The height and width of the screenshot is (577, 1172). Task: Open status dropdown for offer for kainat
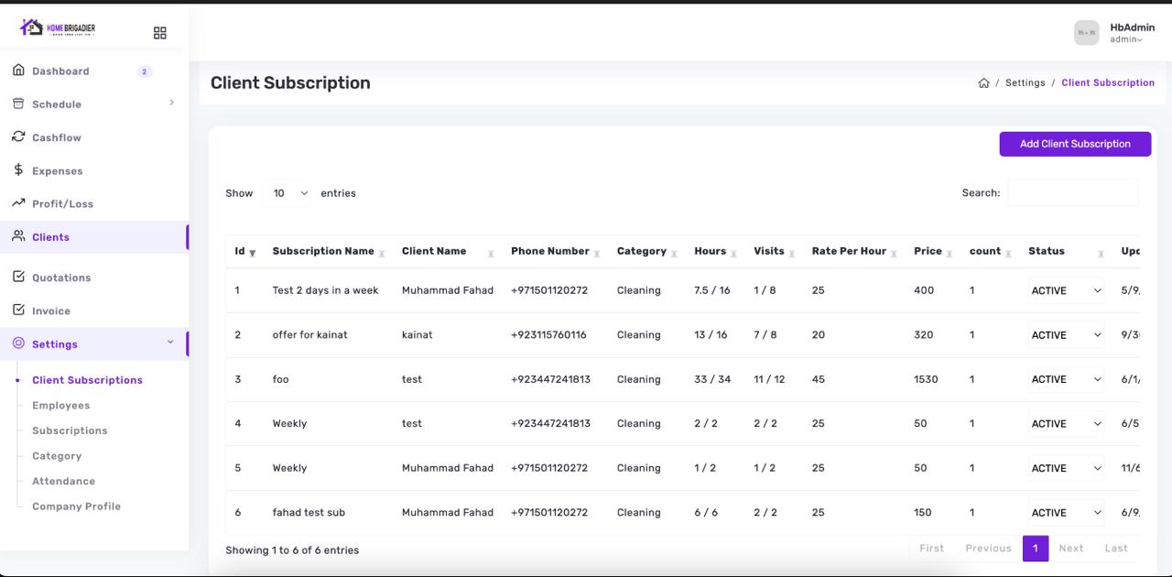coord(1067,335)
